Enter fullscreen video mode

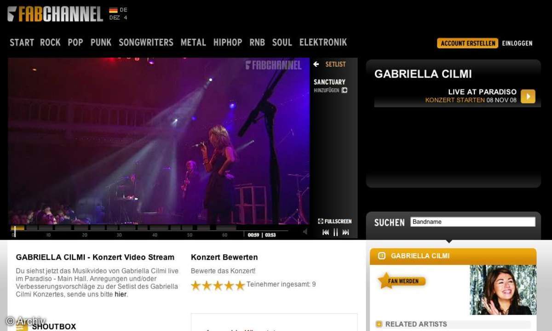tap(334, 221)
